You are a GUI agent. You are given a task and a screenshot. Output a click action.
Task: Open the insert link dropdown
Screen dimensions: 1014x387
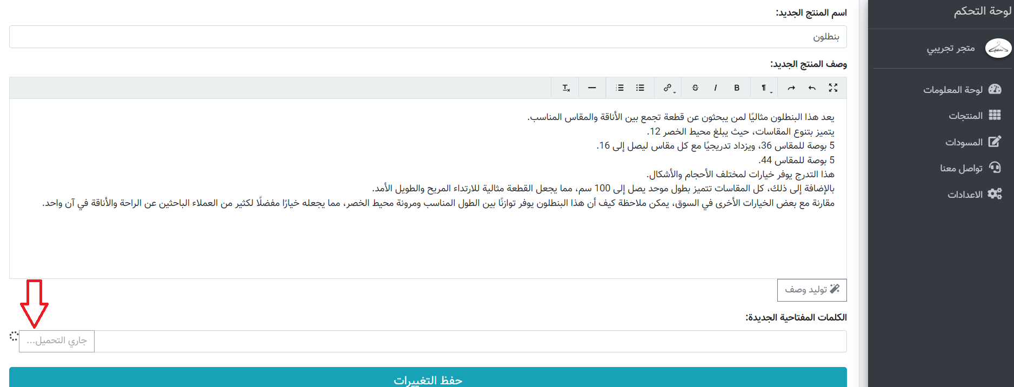669,88
